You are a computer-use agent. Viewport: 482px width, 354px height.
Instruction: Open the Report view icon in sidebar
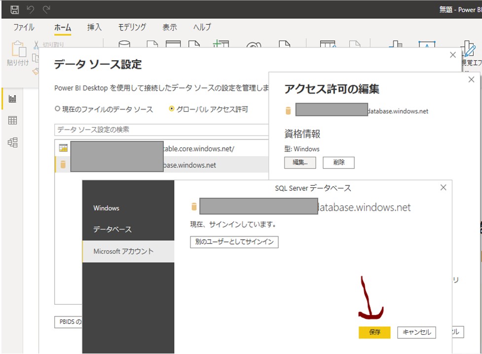point(13,99)
